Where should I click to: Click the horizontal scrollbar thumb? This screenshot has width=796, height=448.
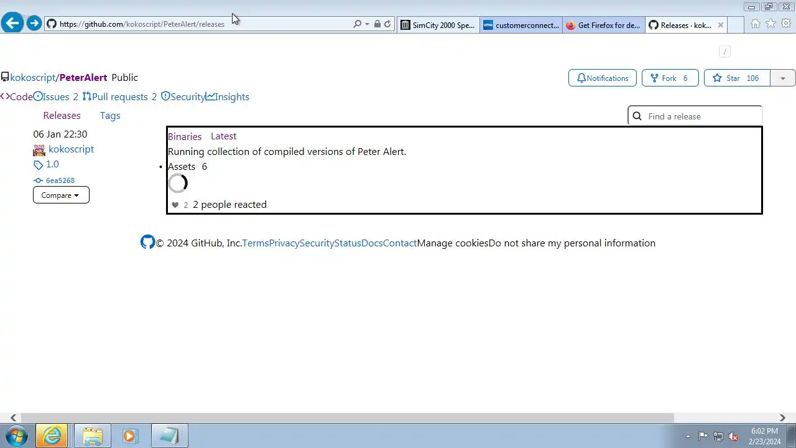click(x=348, y=418)
